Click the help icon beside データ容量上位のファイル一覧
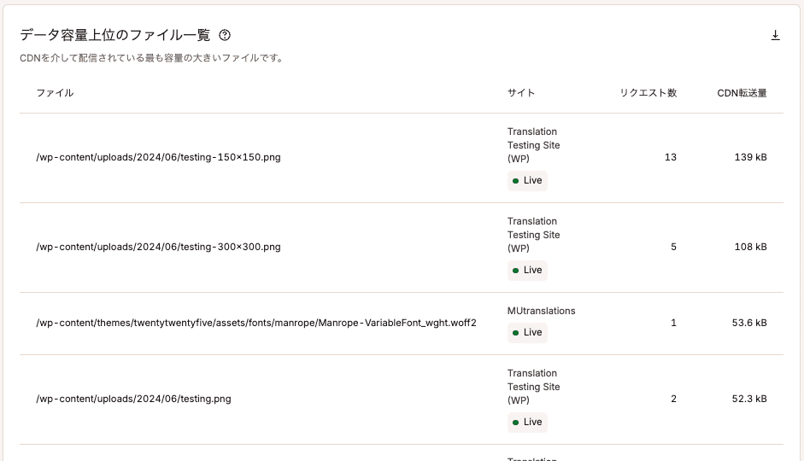Viewport: 804px width, 461px height. (225, 35)
